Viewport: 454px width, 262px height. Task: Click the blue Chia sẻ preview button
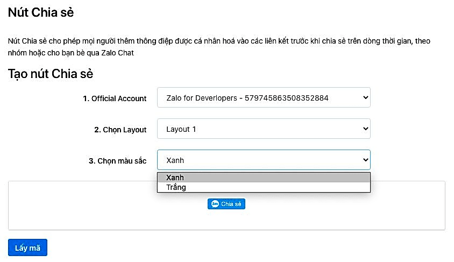226,204
